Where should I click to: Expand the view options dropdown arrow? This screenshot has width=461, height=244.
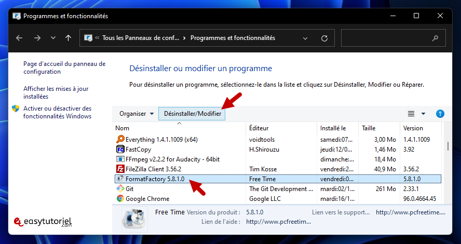coord(424,114)
